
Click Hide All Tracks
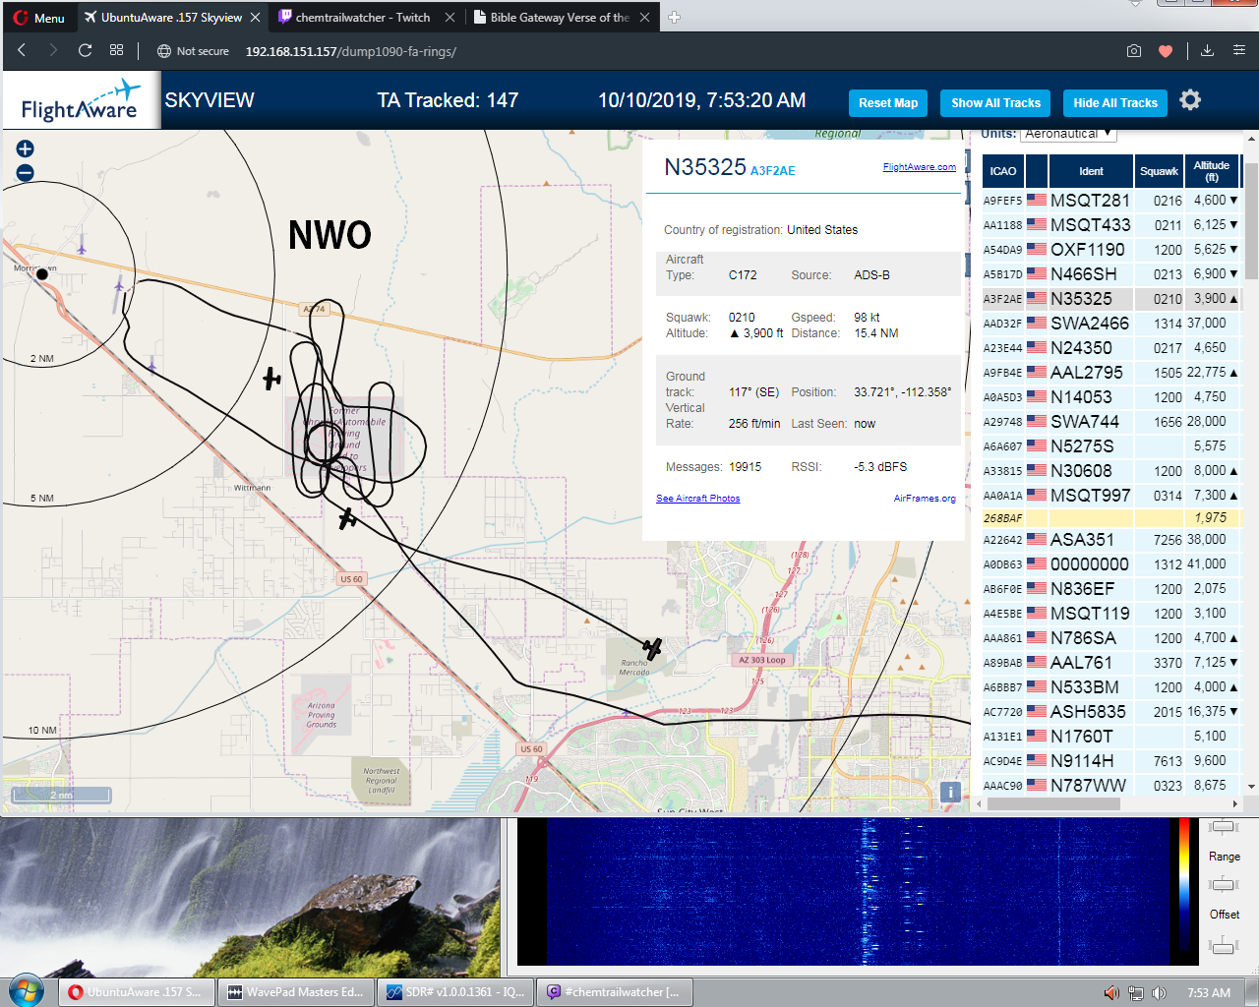(1115, 103)
